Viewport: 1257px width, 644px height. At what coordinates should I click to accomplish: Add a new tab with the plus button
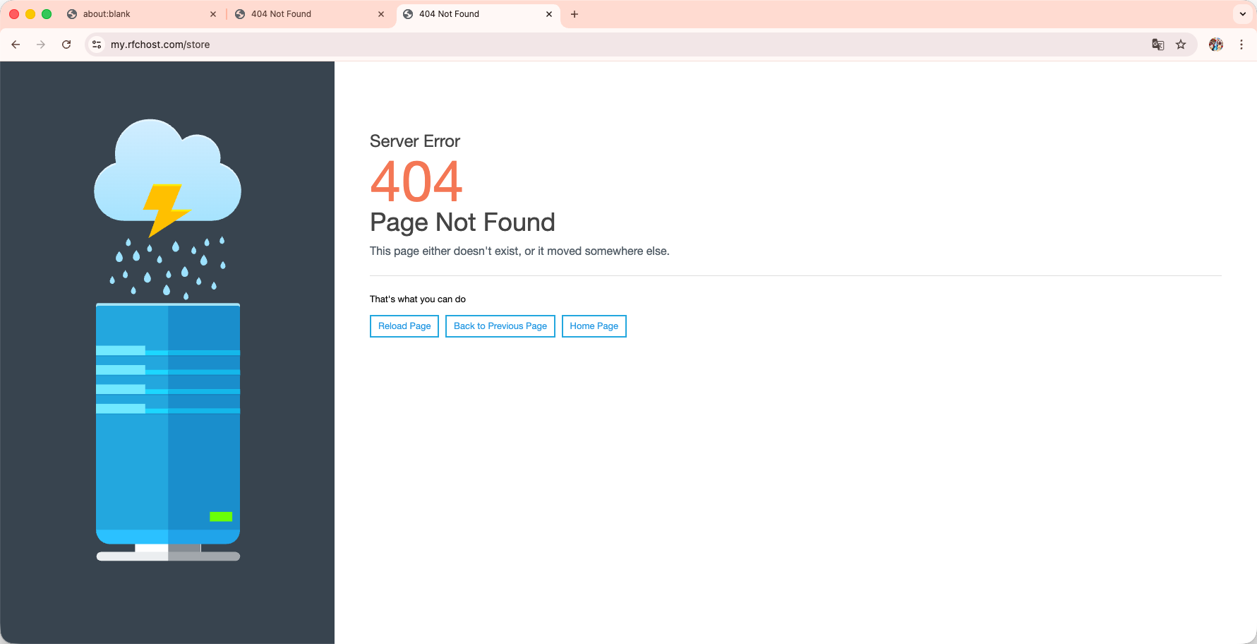click(x=575, y=14)
